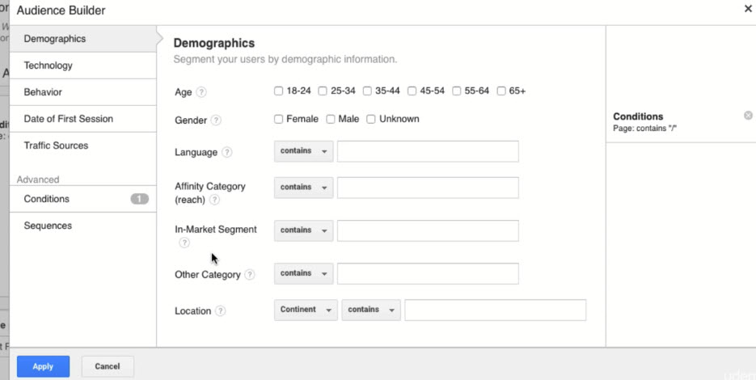Expand the Continent location dropdown
Screen dimensions: 756x380
pyautogui.click(x=306, y=310)
